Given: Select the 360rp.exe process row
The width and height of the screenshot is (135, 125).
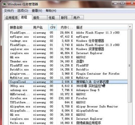Looking at the screenshot, I should (68, 86).
